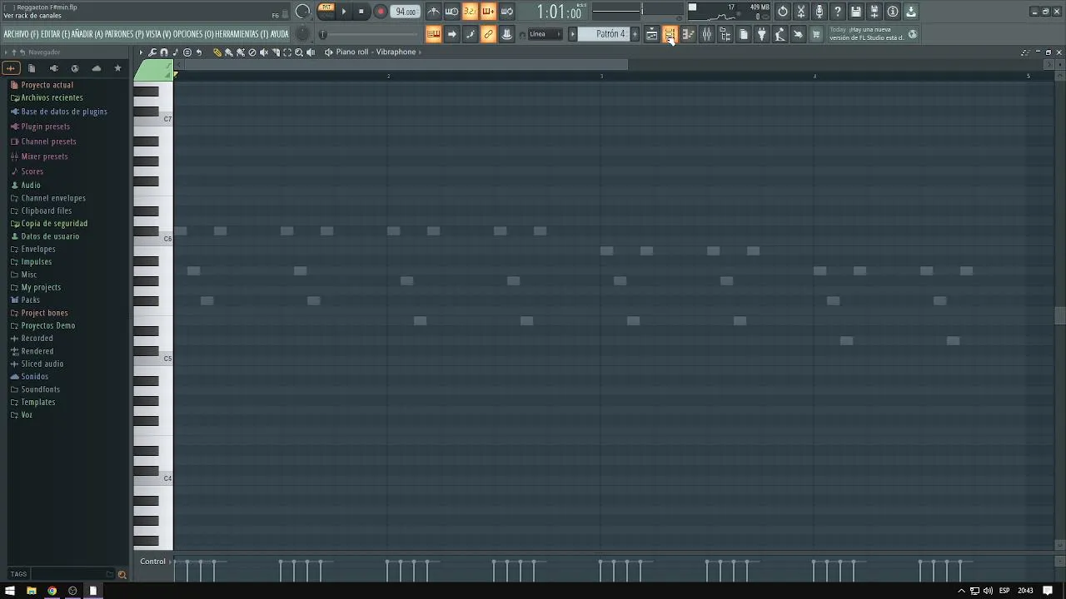Select the Mute tool in piano roll
Screen dimensions: 1066x599
(x=264, y=52)
